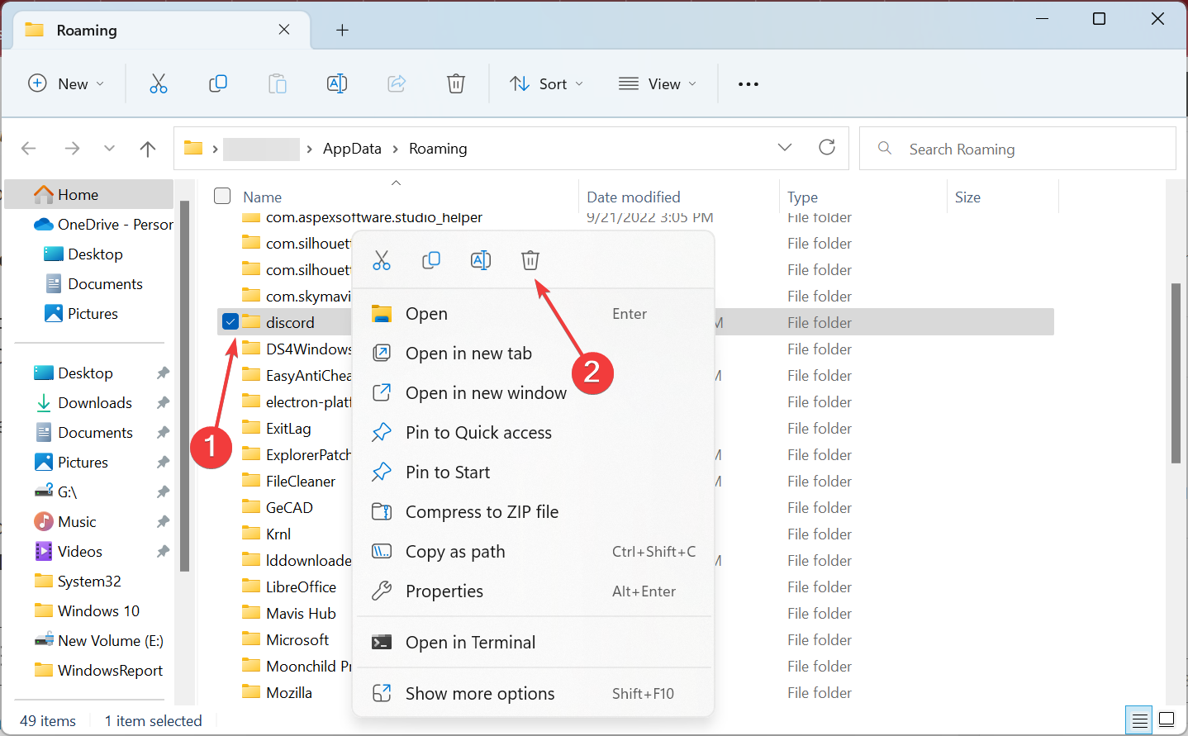Open OneDrive - Personal in the sidebar
The height and width of the screenshot is (736, 1188).
103,225
